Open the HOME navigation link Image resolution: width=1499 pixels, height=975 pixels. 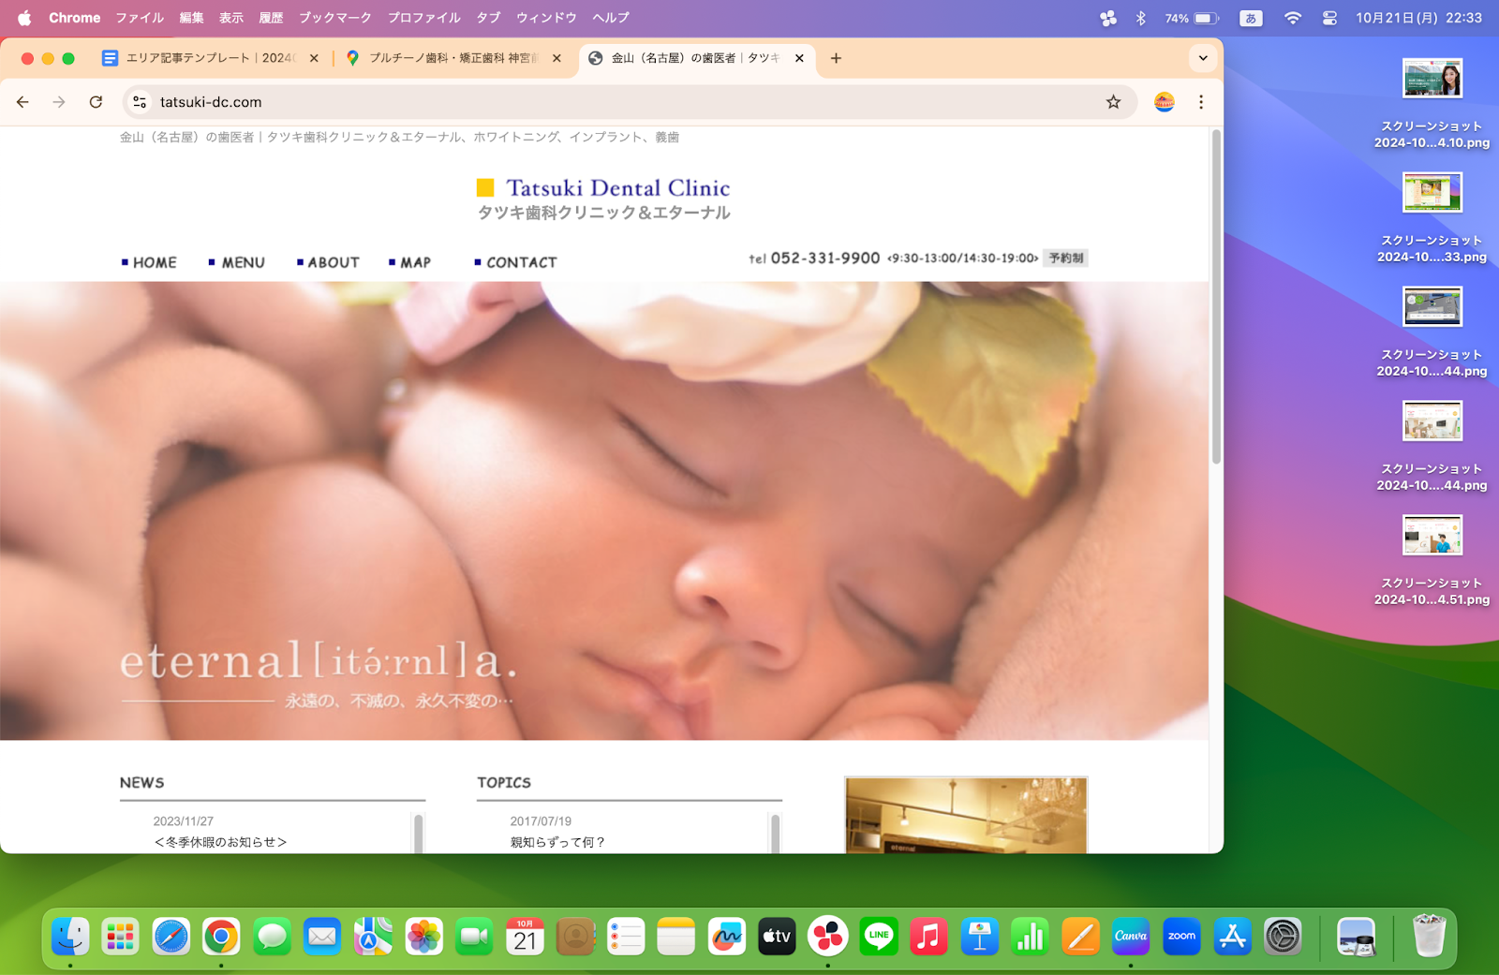pos(150,262)
